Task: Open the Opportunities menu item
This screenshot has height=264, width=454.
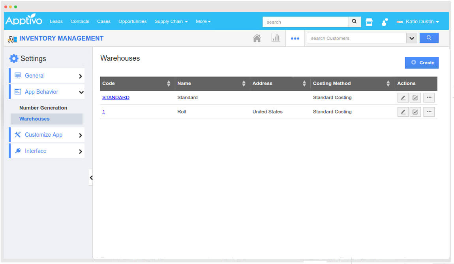Action: (132, 22)
